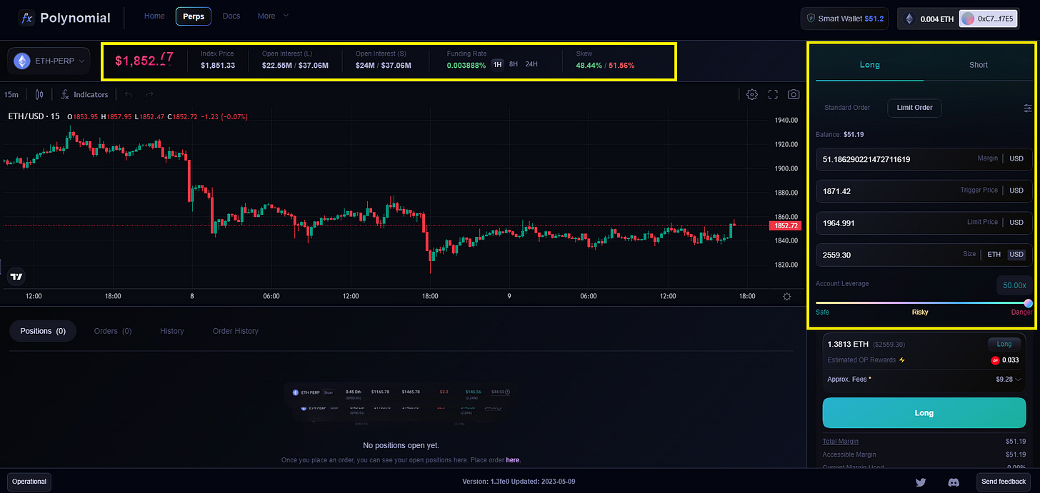The height and width of the screenshot is (493, 1040).
Task: Select the 1H funding rate period
Action: coord(498,64)
